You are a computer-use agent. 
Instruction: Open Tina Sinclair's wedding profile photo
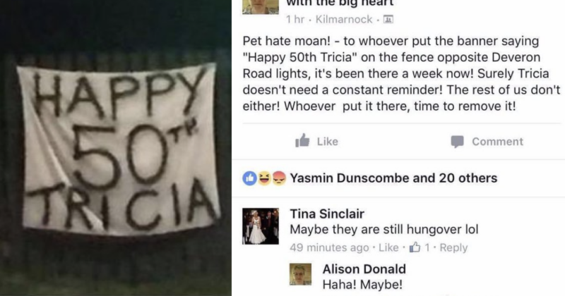pos(261,226)
